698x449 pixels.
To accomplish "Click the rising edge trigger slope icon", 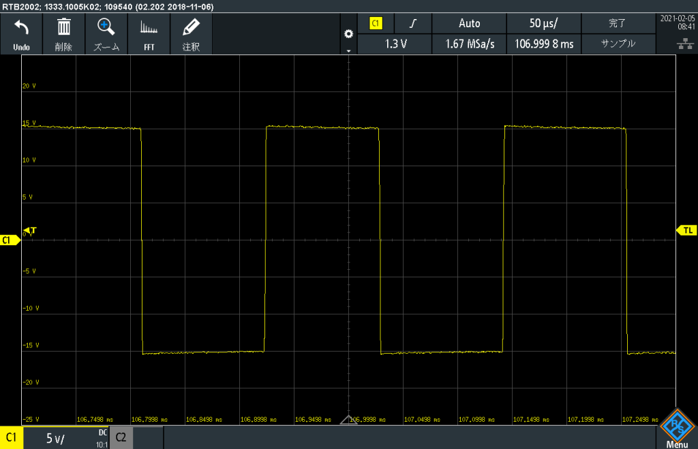I will pyautogui.click(x=412, y=23).
